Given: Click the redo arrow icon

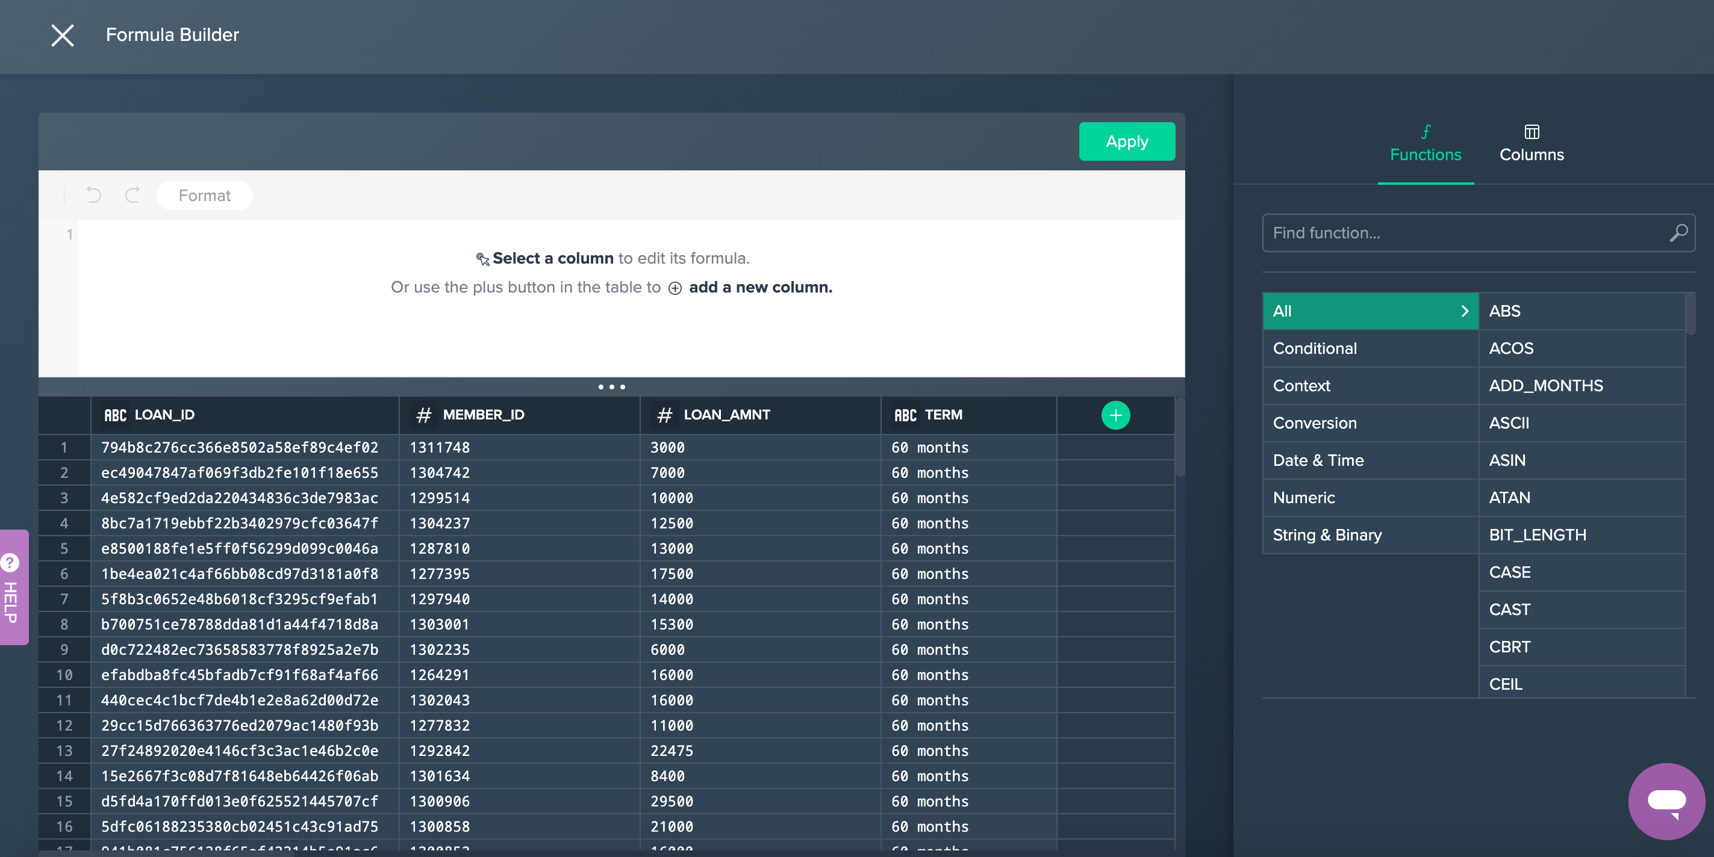Looking at the screenshot, I should tap(132, 195).
